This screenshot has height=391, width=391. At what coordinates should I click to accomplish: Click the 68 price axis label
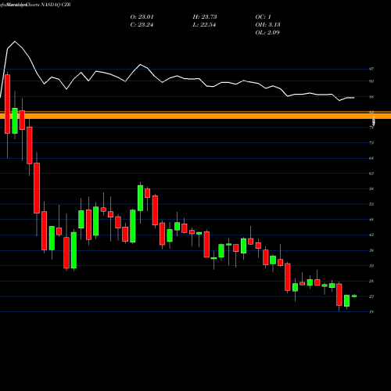click(x=371, y=158)
